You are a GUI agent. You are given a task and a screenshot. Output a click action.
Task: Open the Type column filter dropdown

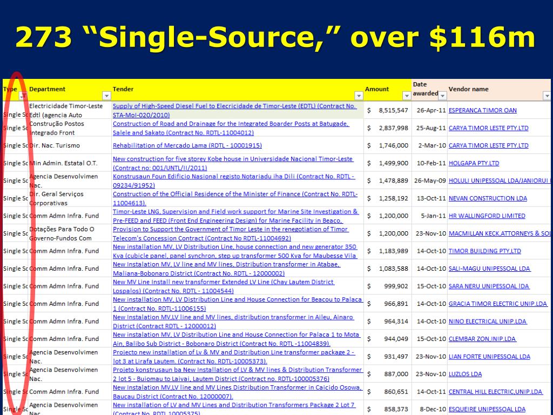point(23,96)
